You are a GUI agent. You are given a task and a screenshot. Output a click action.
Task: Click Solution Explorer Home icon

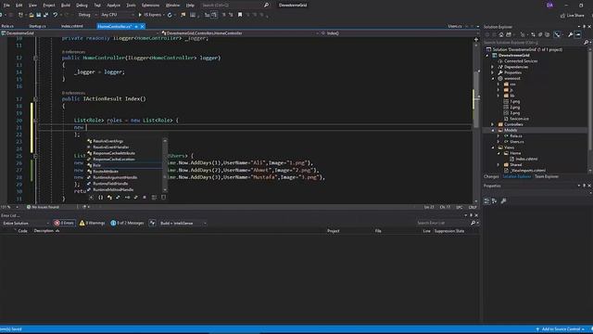pyautogui.click(x=501, y=34)
